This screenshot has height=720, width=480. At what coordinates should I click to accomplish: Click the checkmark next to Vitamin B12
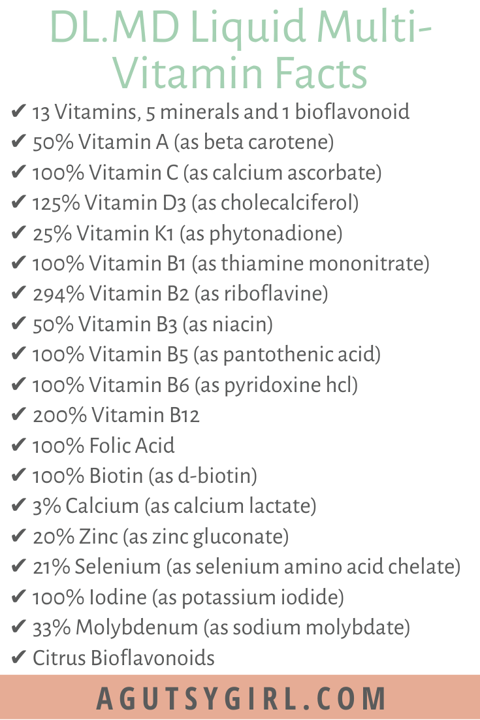(x=18, y=414)
